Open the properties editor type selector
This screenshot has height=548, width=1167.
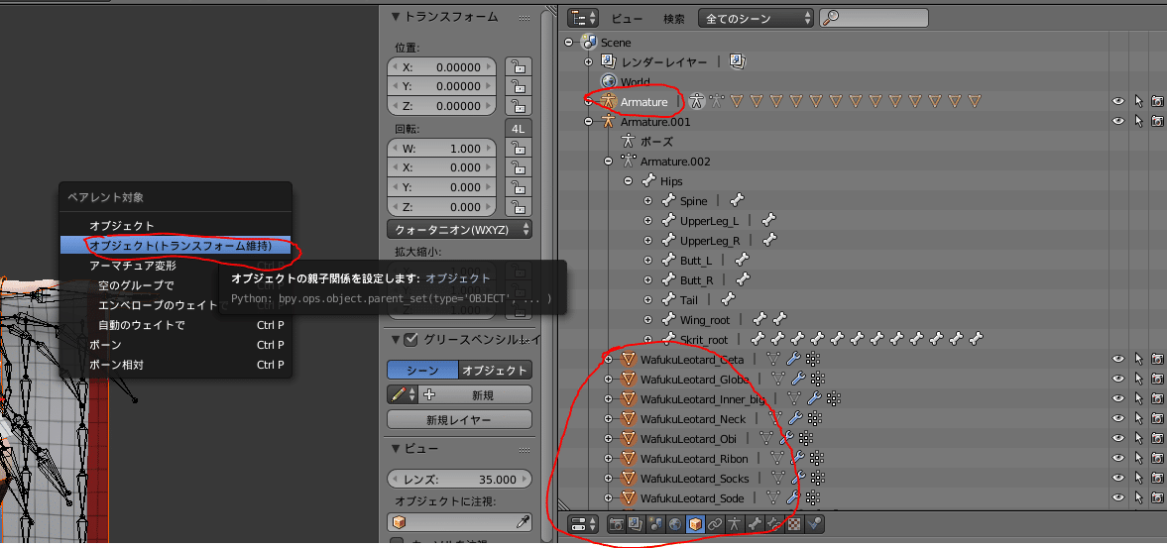[x=582, y=524]
